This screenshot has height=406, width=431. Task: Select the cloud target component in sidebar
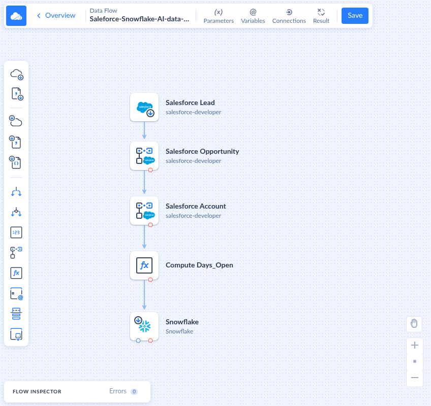[x=16, y=121]
